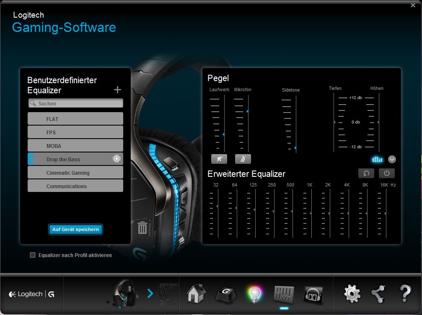Viewport: 422px width, 315px height.
Task: Toggle the advanced equalizer power button
Action: pyautogui.click(x=386, y=173)
